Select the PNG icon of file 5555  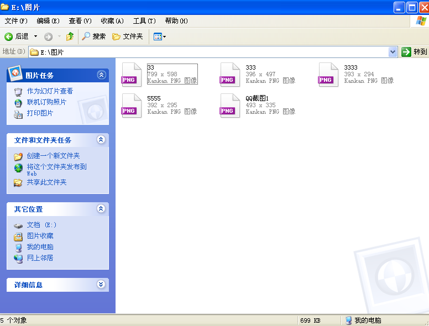(132, 106)
